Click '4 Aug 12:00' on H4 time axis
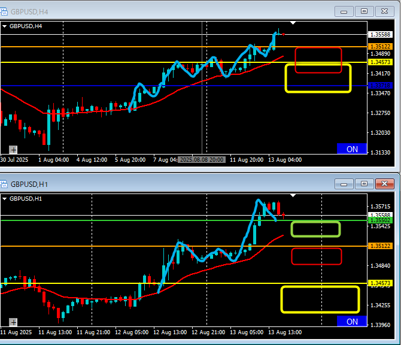The width and height of the screenshot is (401, 345). pos(92,160)
